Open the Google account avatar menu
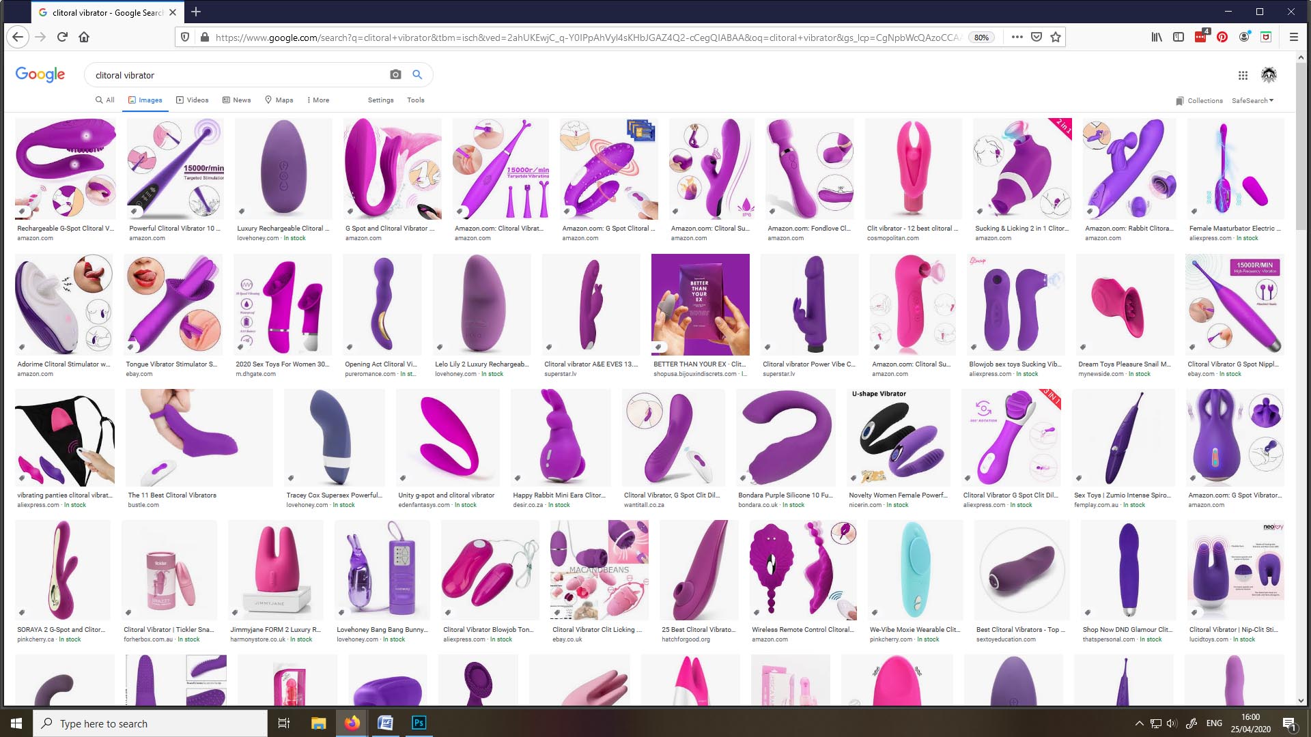This screenshot has width=1311, height=737. click(1269, 75)
